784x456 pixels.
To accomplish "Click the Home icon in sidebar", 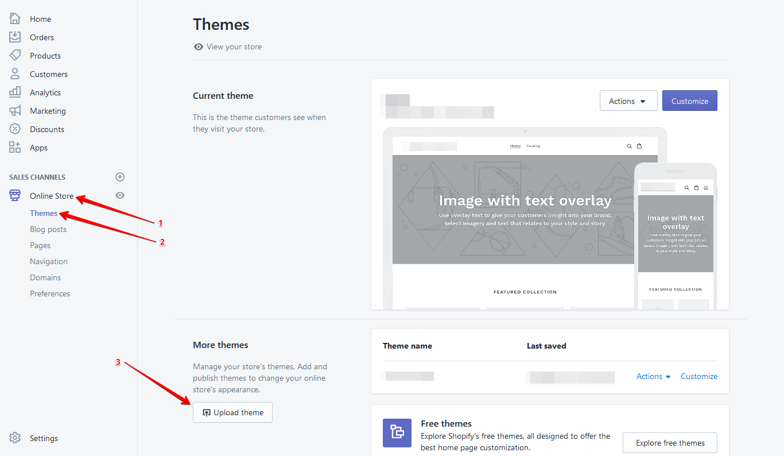I will tap(15, 19).
